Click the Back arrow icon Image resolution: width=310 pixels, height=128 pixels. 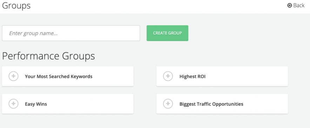tap(289, 6)
